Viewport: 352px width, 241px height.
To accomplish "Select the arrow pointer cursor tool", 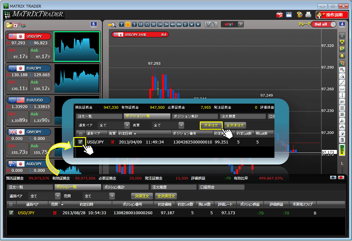I will tap(342, 70).
